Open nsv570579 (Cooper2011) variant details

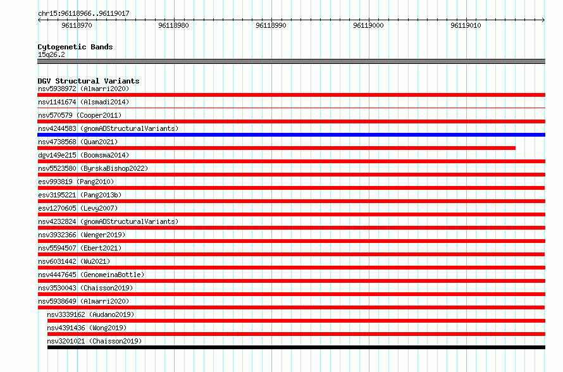pos(80,115)
